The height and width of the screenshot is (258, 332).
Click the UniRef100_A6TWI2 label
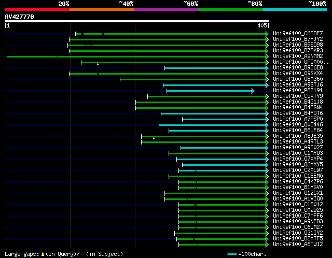298,245
